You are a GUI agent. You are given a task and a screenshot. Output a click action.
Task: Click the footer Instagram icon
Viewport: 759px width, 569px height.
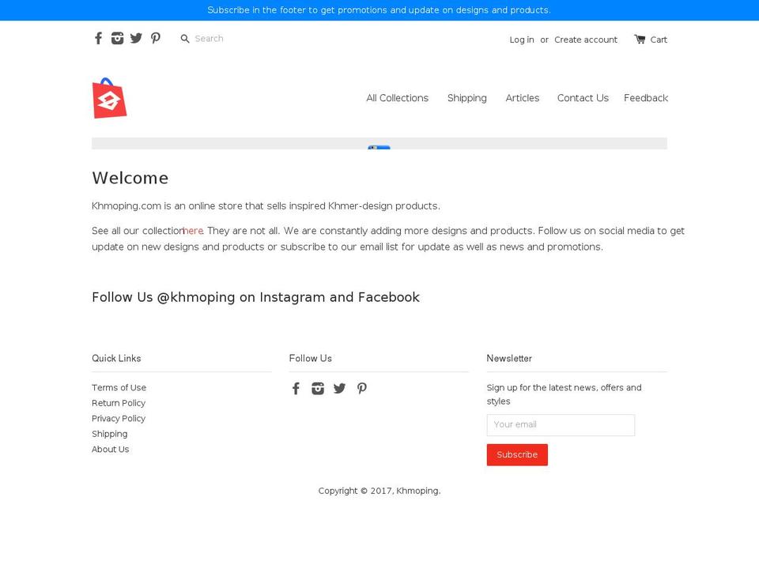coord(318,388)
